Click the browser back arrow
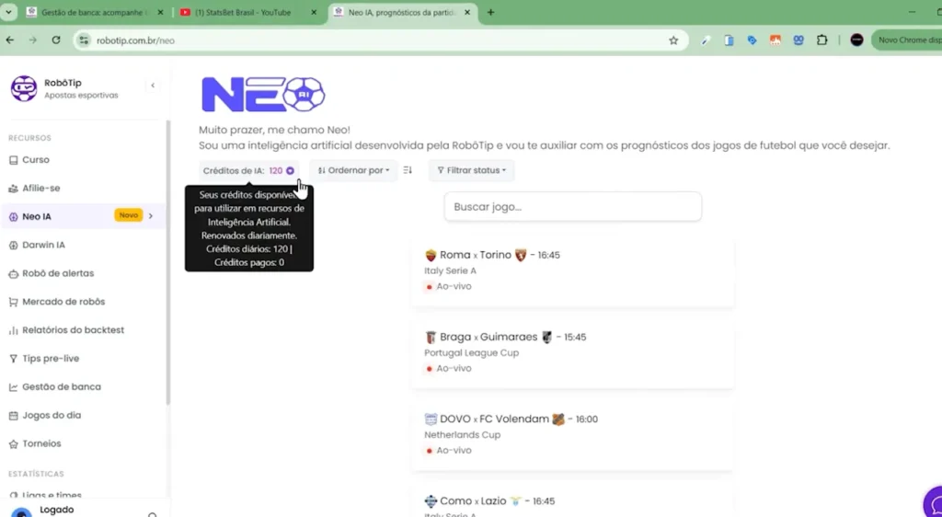 (x=10, y=40)
